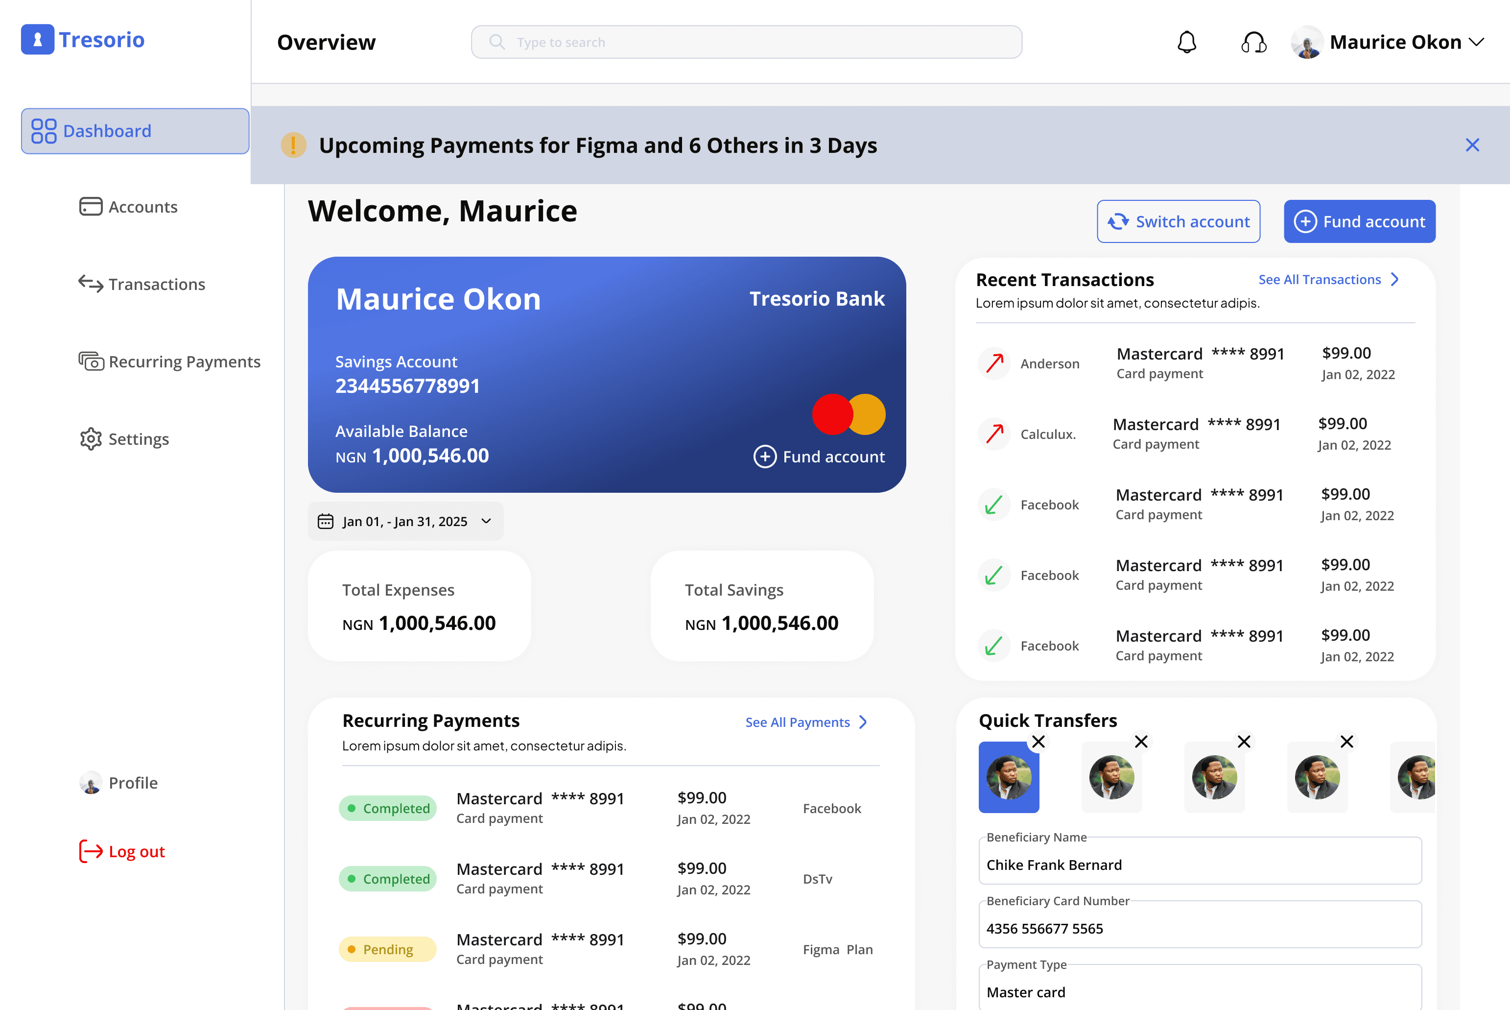
Task: Click the Tresorio logo icon
Action: tap(37, 40)
